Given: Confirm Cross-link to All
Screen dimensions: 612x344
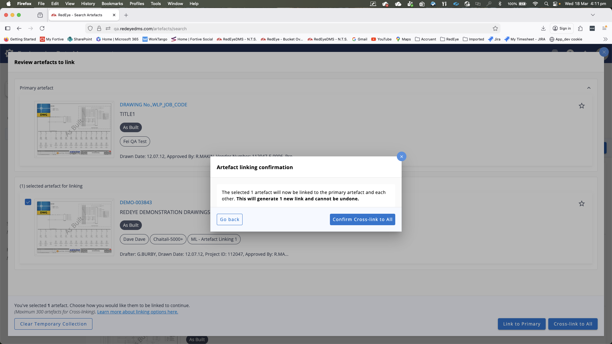Looking at the screenshot, I should tap(362, 219).
